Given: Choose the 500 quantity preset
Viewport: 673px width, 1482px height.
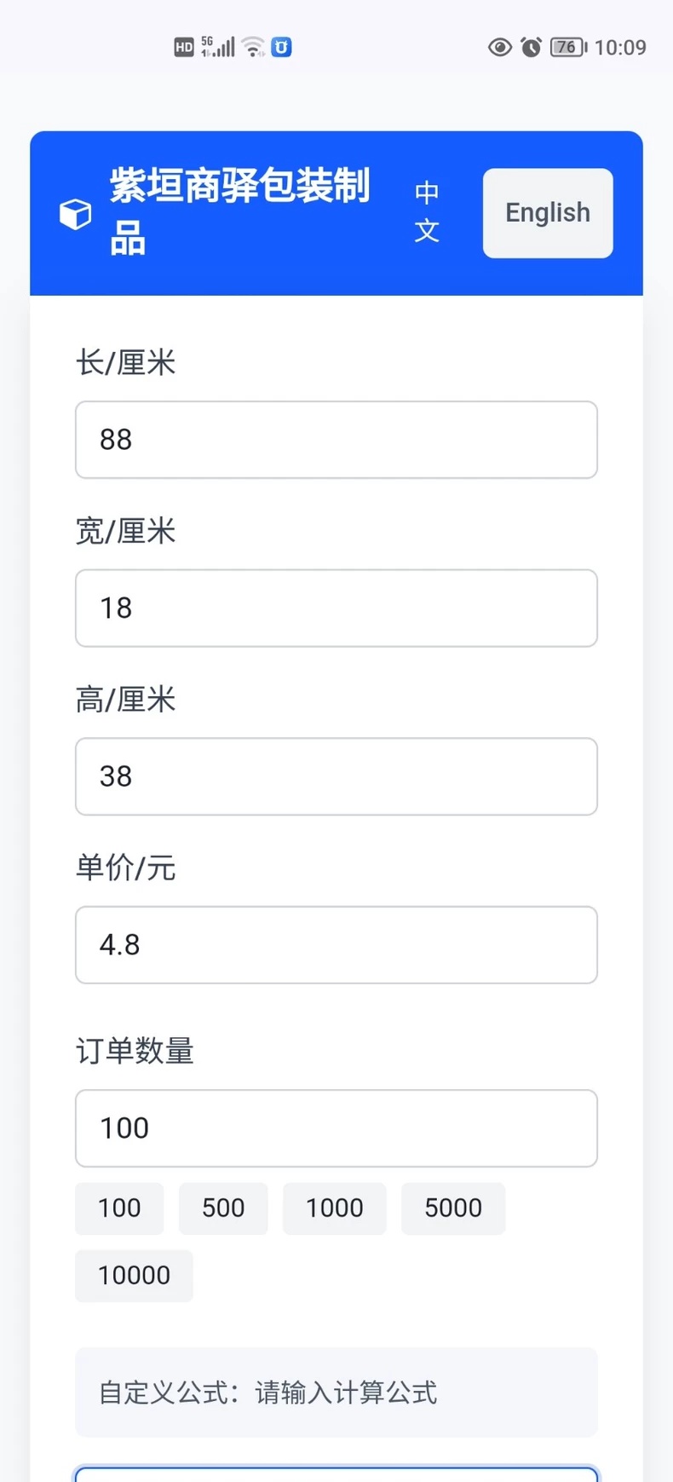Looking at the screenshot, I should (223, 1208).
